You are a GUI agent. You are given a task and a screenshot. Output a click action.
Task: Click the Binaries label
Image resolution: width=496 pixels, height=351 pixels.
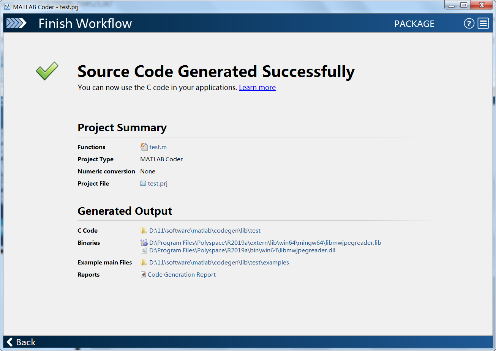pos(89,243)
